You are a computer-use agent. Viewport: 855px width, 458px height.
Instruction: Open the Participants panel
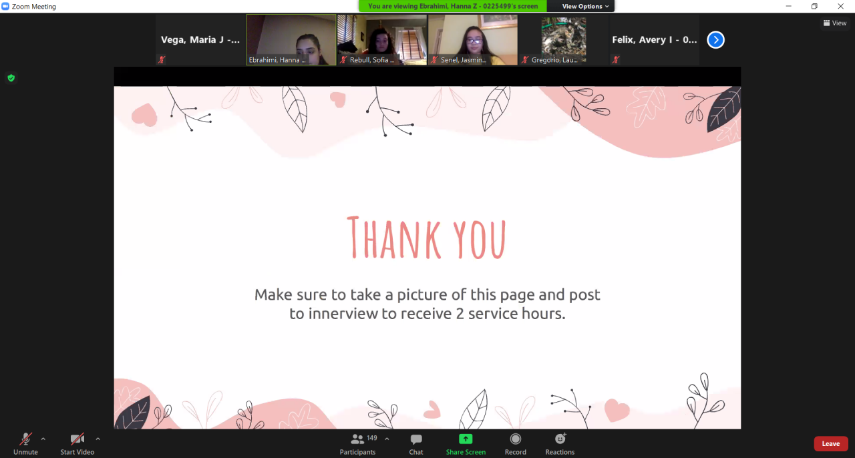coord(358,443)
